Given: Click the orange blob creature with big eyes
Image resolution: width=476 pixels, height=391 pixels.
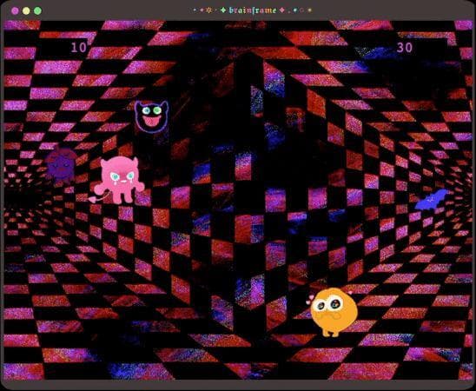Looking at the screenshot, I should [x=334, y=312].
